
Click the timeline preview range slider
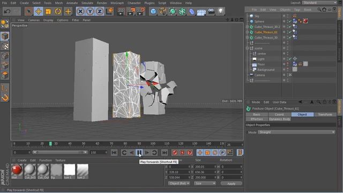point(60,152)
